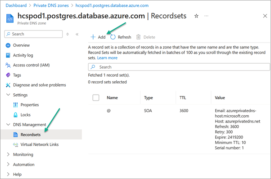Click 'Minimum TTL: 10' value text
Viewport: 271px width, 179px height.
230,143
